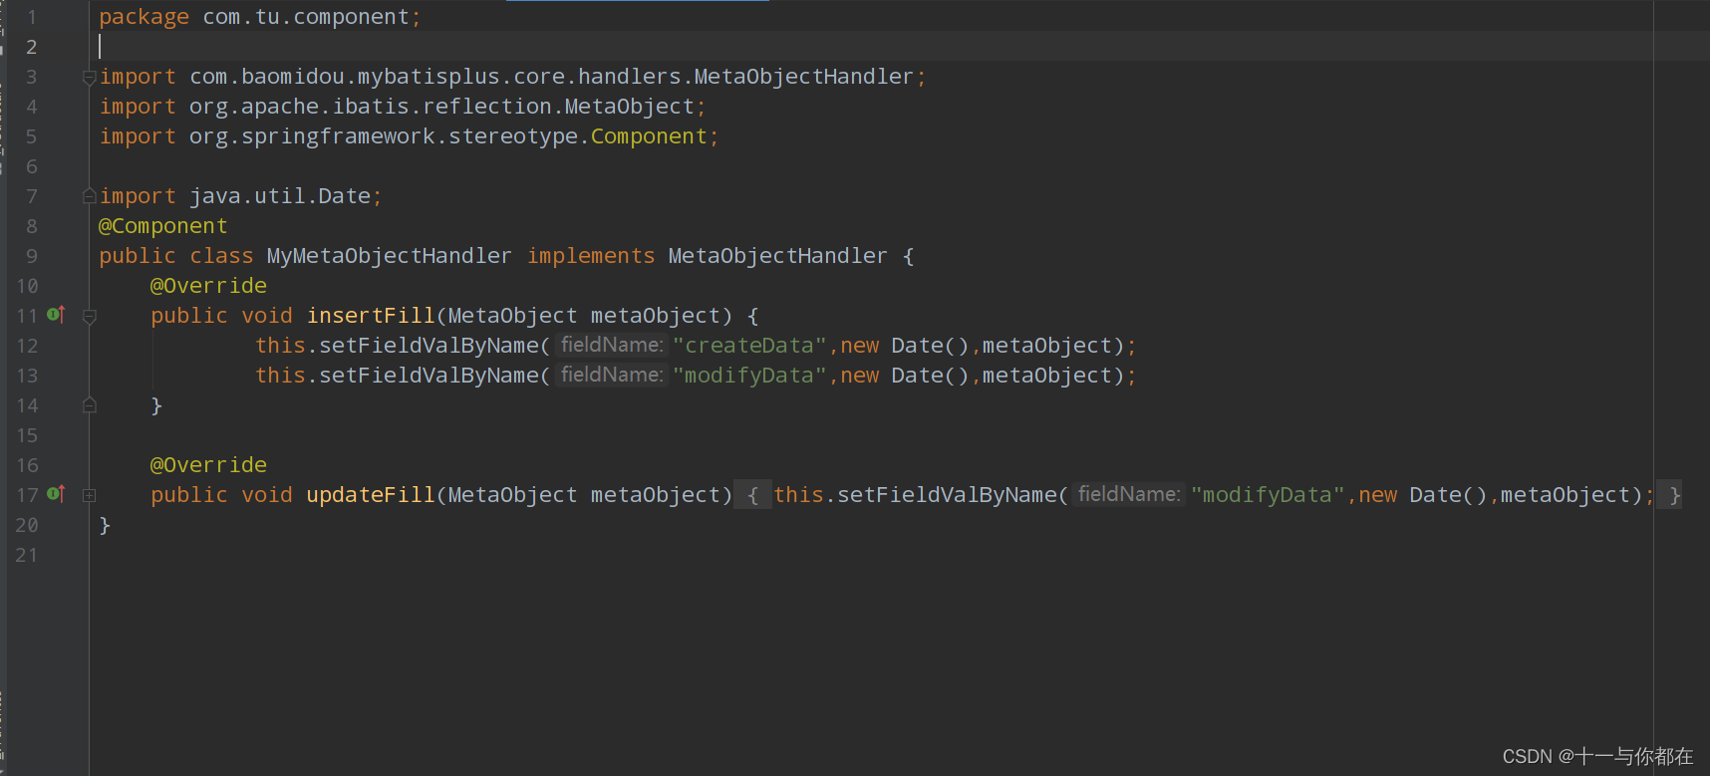The height and width of the screenshot is (776, 1710).
Task: Expand the folded updateFill method on line 17
Action: (89, 495)
